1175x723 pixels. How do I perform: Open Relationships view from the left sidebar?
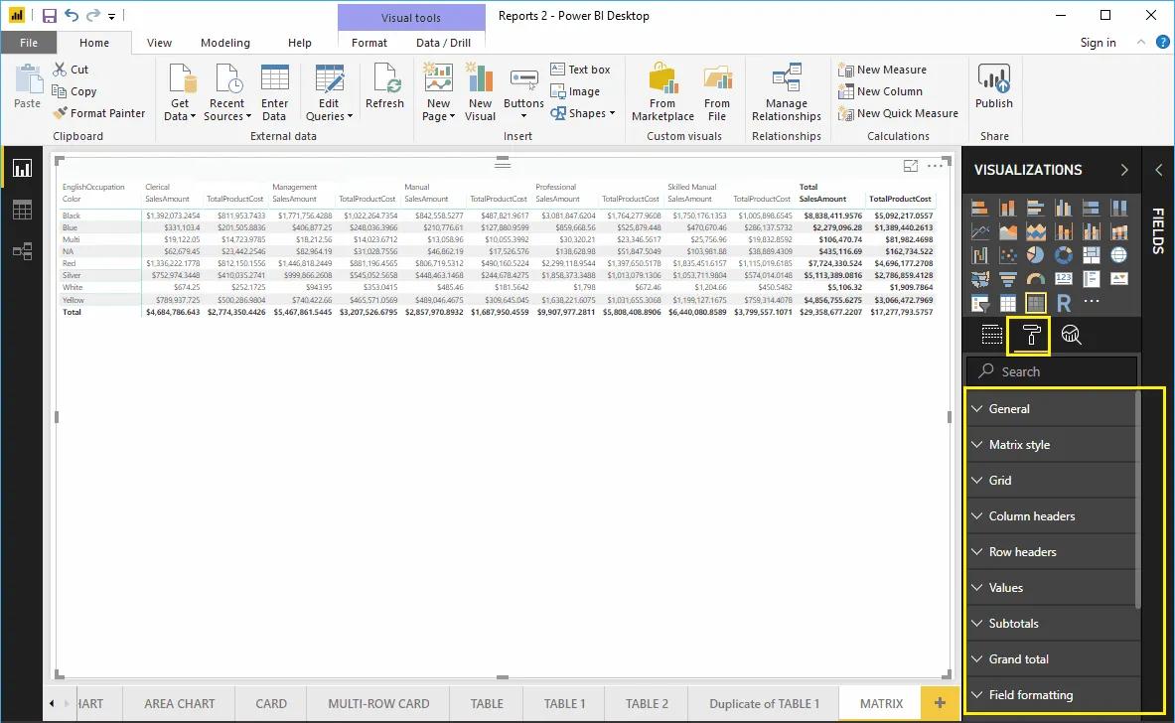23,251
